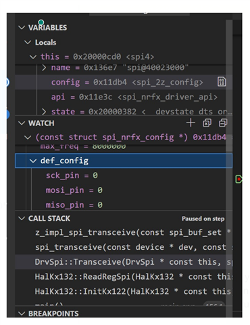Click the View Binary Data icon beside config
Viewport: 250px width, 325px height.
222,82
